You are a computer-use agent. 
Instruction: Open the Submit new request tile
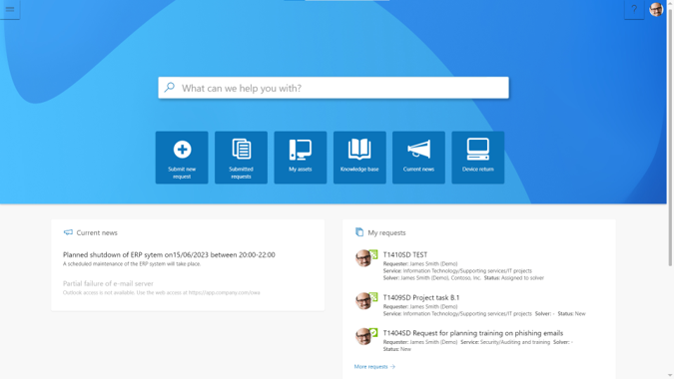coord(182,158)
